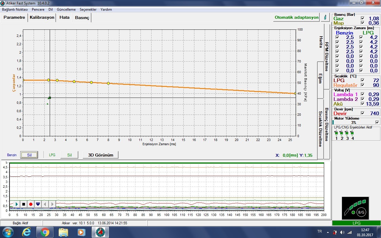381x238 pixels.
Task: Open Windows Media Player from the taskbar
Action: click(x=81, y=232)
